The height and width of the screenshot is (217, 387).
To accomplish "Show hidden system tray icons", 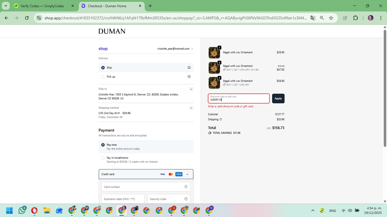I will click(313, 211).
